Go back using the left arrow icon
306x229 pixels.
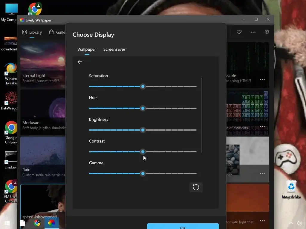(80, 62)
